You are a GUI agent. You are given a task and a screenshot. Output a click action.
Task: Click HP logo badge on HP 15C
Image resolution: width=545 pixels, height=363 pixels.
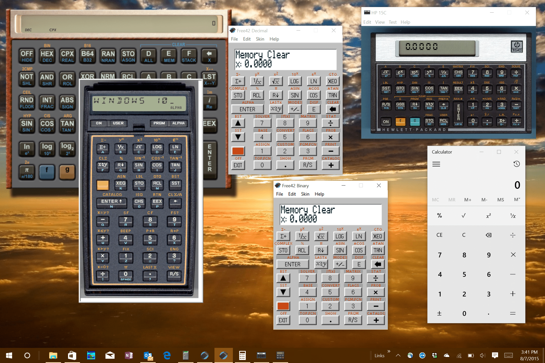pos(516,46)
